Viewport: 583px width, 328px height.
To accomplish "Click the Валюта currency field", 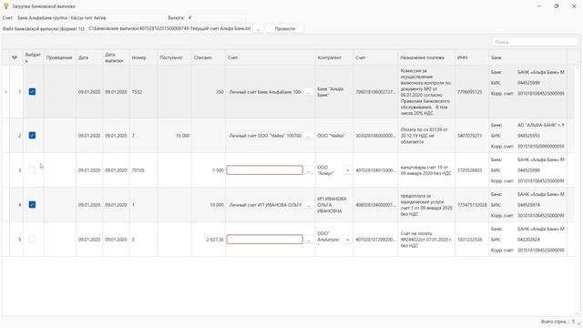I will 216,17.
